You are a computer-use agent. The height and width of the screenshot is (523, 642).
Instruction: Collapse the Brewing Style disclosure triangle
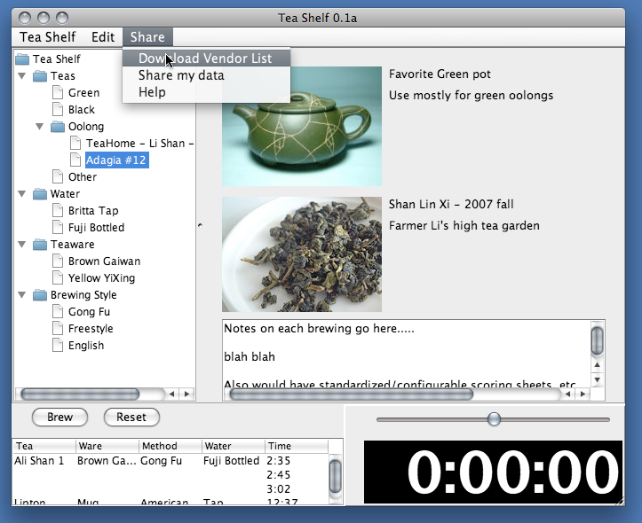point(22,295)
